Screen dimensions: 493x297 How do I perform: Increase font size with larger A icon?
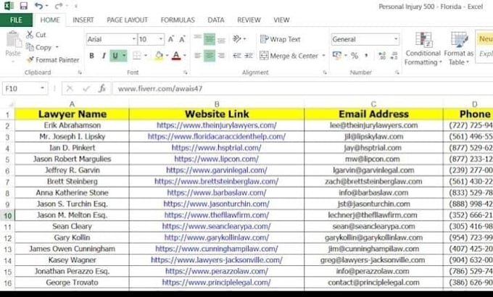point(170,39)
